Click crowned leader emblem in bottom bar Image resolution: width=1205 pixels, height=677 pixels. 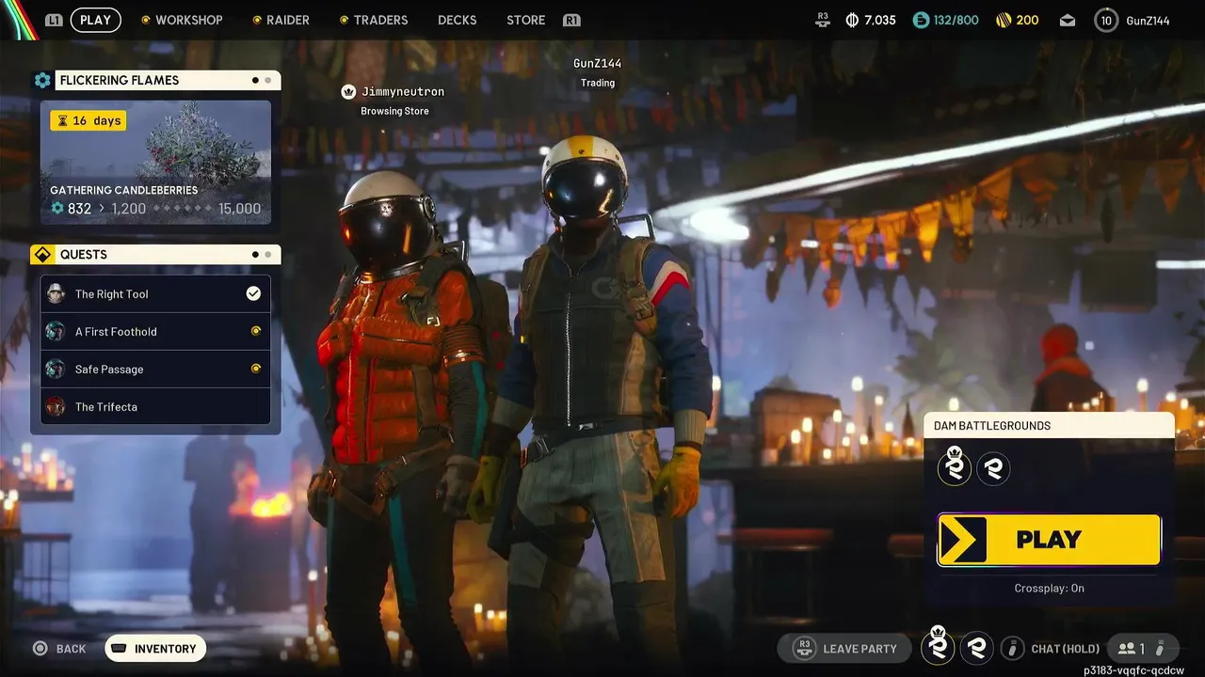click(937, 646)
